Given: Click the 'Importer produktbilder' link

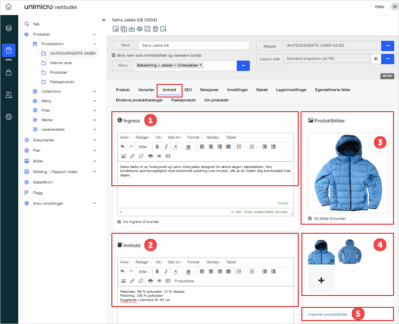Looking at the screenshot, I should coord(328,314).
